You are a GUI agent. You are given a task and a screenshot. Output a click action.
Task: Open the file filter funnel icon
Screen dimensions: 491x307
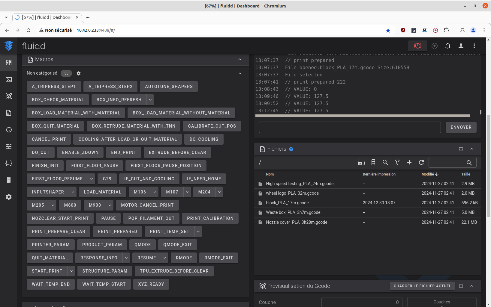pos(397,162)
